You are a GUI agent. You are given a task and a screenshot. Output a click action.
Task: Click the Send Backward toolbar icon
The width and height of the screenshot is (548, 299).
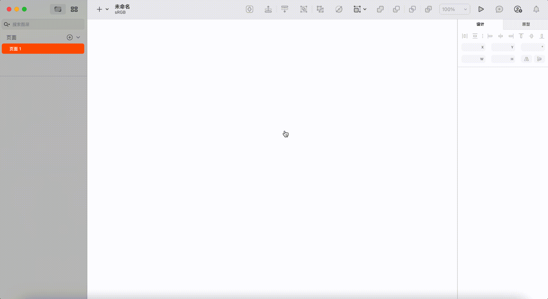pos(285,9)
